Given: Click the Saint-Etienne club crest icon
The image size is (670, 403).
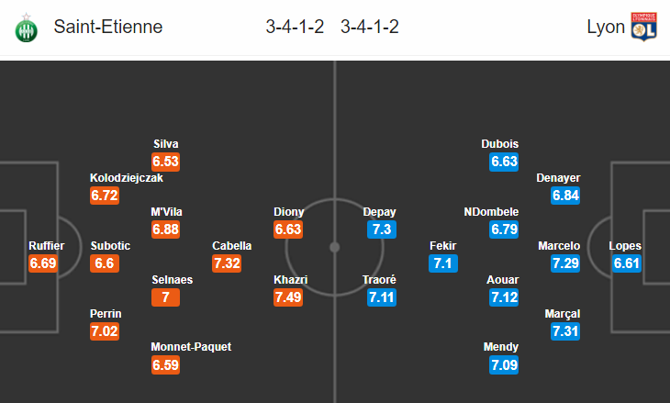Looking at the screenshot, I should pyautogui.click(x=26, y=28).
